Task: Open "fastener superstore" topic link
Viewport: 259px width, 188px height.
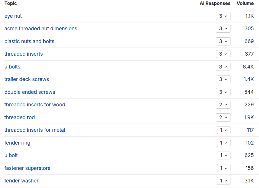Action: tap(27, 168)
